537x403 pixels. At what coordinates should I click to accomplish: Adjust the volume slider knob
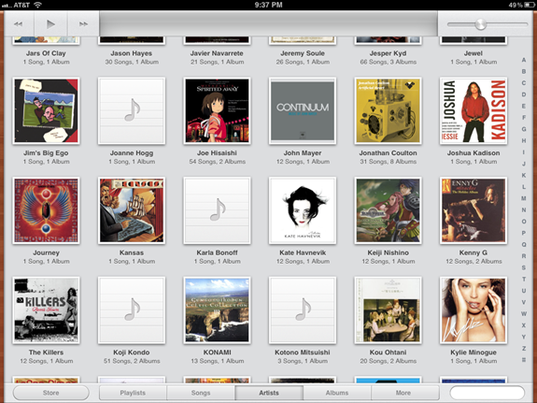pos(480,24)
